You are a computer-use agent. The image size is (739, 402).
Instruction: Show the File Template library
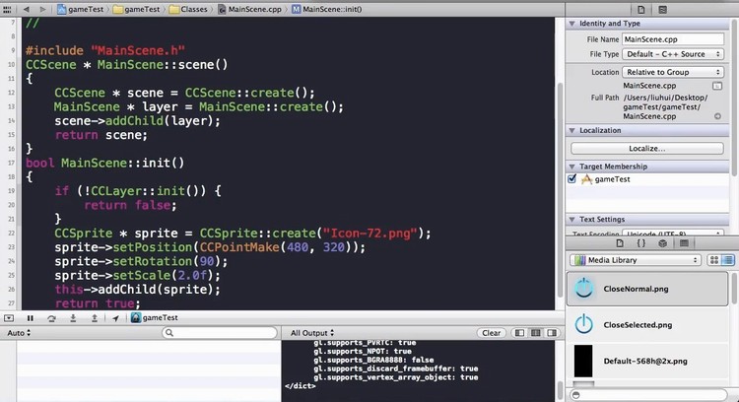(x=620, y=243)
